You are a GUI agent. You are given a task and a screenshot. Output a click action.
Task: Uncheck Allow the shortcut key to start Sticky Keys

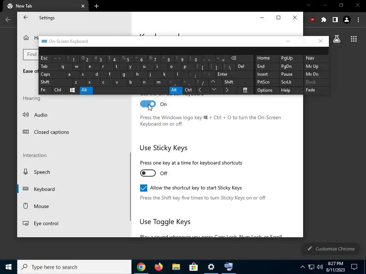pyautogui.click(x=144, y=188)
